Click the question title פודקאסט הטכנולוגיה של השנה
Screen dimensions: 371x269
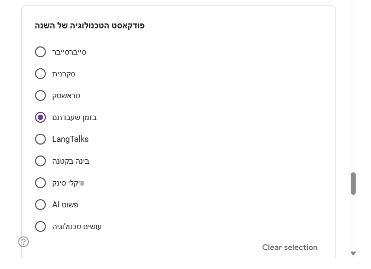coord(90,26)
